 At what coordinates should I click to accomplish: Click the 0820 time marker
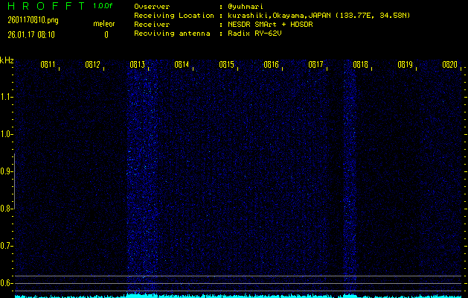[x=450, y=65]
